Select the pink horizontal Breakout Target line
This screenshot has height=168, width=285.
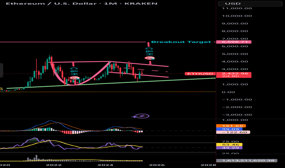(73, 42)
